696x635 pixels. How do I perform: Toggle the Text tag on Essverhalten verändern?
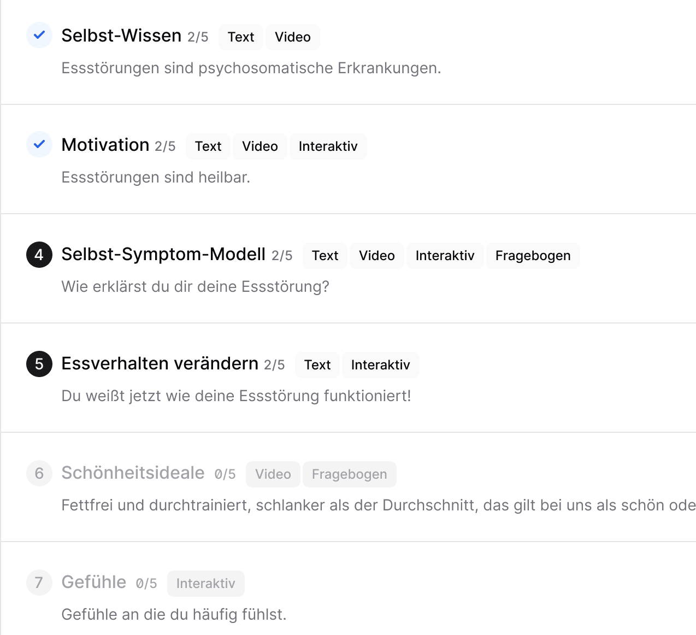[317, 364]
